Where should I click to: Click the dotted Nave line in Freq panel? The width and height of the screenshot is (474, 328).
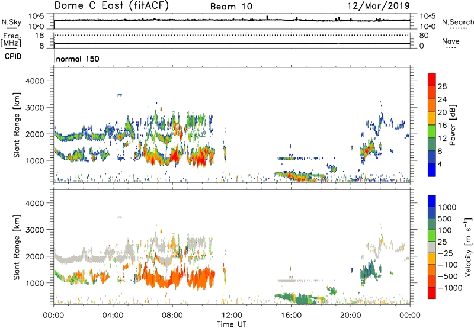[x=232, y=35]
